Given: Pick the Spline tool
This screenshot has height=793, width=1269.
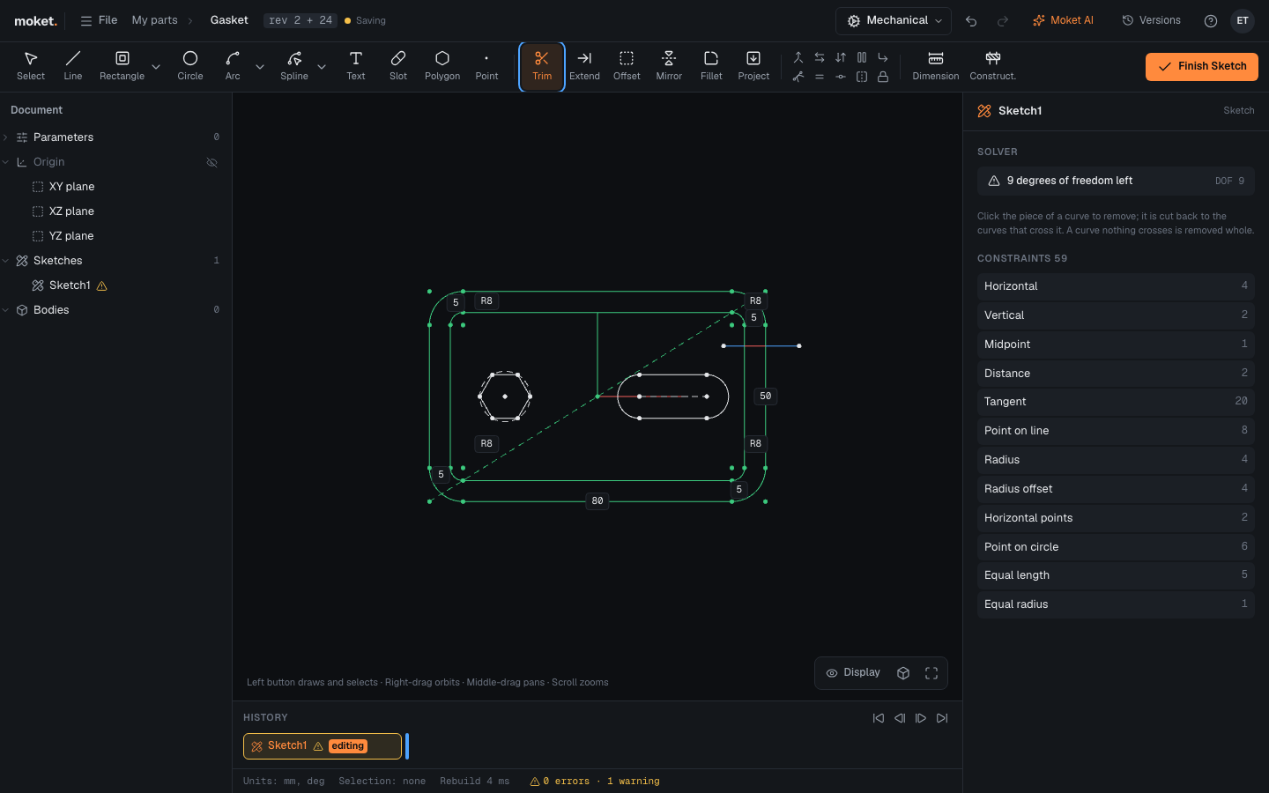Looking at the screenshot, I should tap(294, 66).
